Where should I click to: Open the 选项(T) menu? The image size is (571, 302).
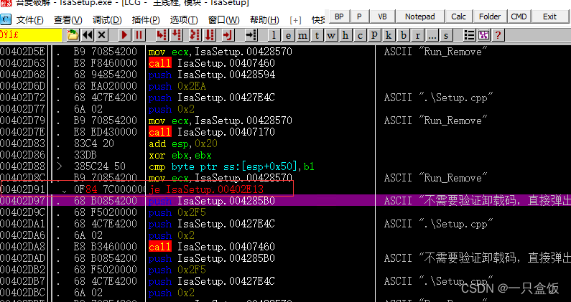pyautogui.click(x=184, y=19)
